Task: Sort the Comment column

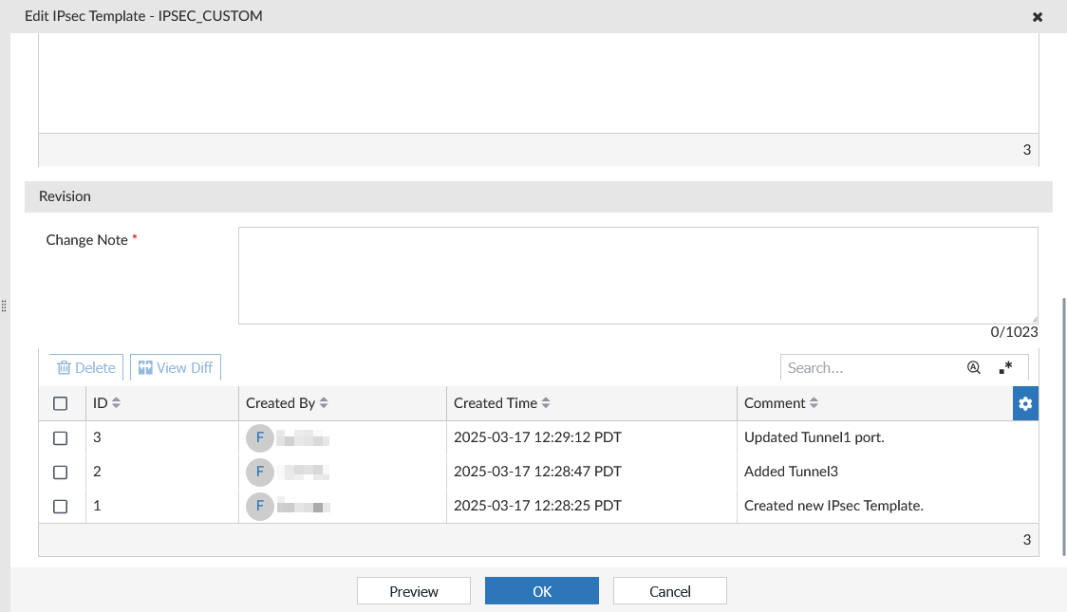Action: tap(814, 402)
